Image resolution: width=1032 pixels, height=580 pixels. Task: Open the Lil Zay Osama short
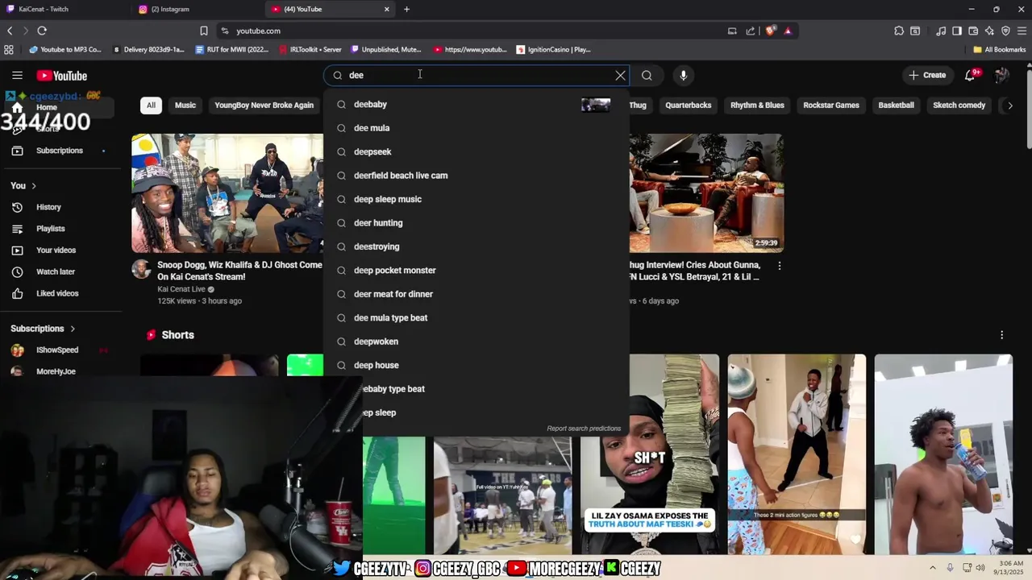[650, 454]
